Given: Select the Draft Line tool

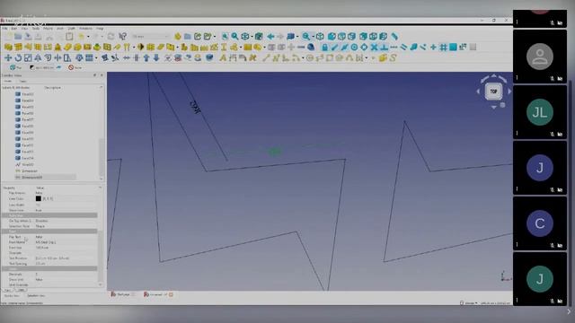Looking at the screenshot, I should [x=266, y=57].
